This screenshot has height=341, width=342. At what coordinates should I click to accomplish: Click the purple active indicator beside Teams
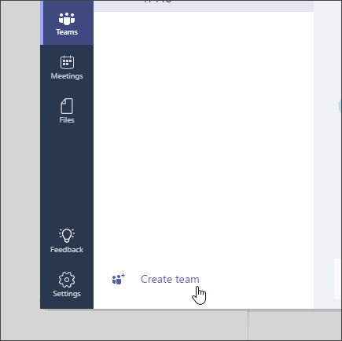[42, 23]
